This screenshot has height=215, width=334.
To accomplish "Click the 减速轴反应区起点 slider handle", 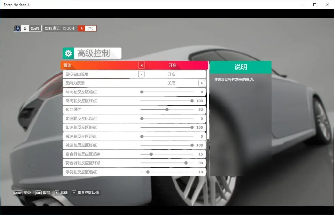I will [x=142, y=136].
